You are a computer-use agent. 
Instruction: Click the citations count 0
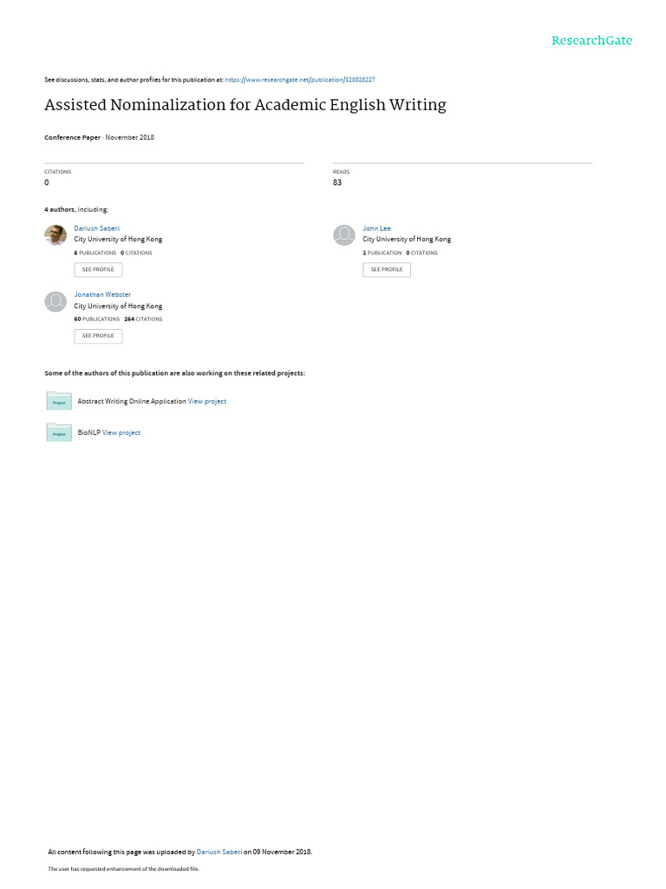pos(47,182)
